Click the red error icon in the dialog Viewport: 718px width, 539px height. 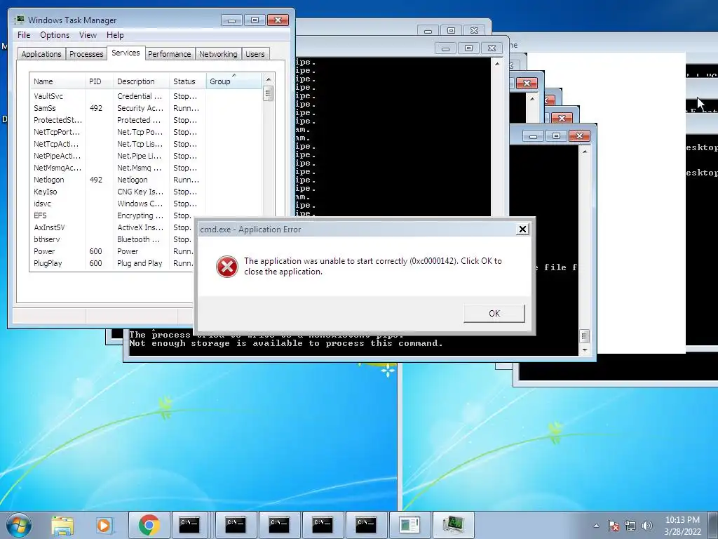point(227,266)
